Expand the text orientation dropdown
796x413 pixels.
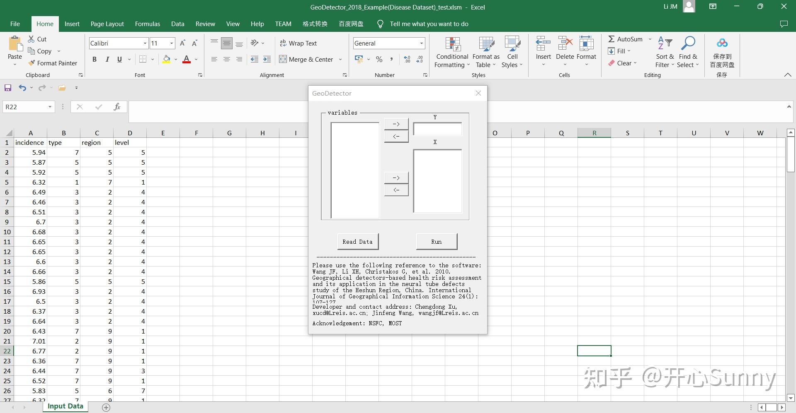263,43
